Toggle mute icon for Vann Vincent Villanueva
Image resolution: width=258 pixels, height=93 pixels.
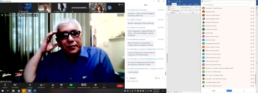(x=251, y=86)
